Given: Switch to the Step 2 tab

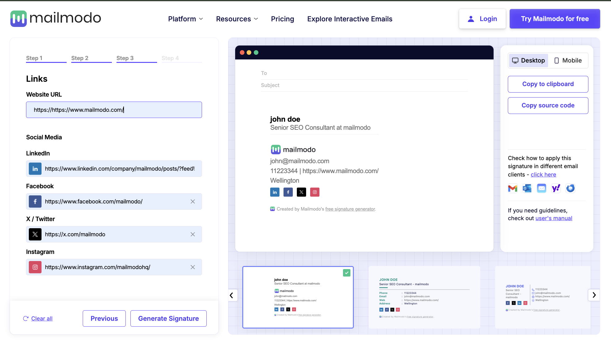Looking at the screenshot, I should coord(80,58).
